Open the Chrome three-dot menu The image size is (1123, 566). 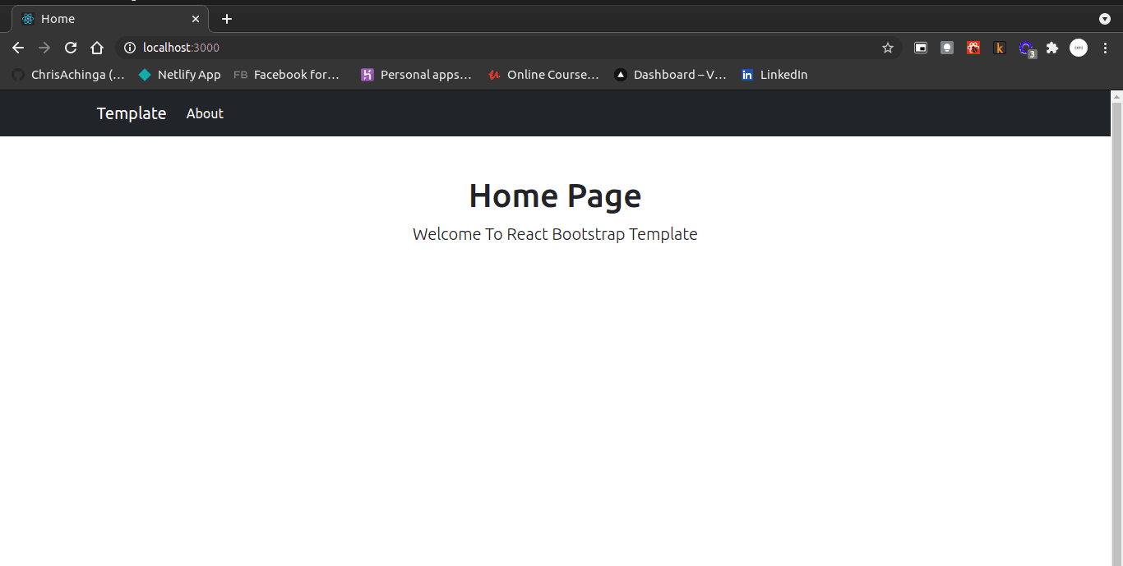(x=1105, y=48)
